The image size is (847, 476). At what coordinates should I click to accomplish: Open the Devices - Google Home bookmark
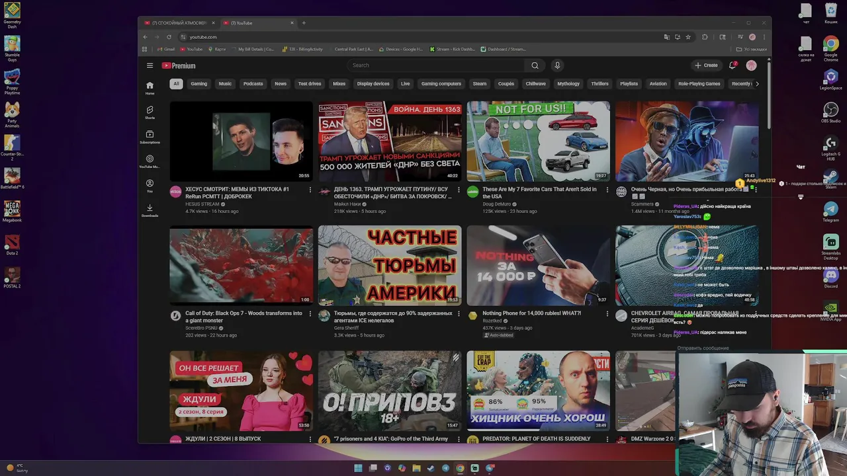click(401, 49)
